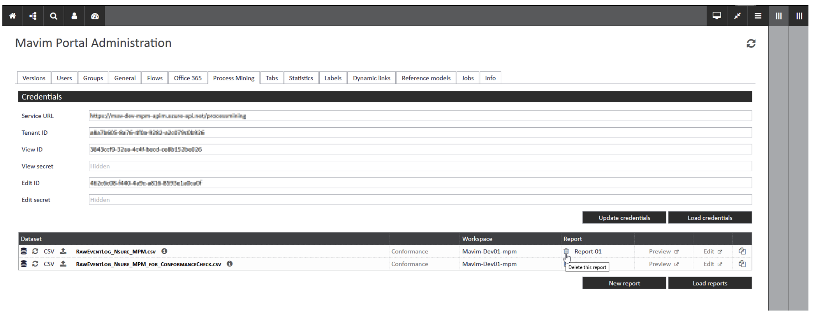
Task: Click Conformance in the Report-01 row
Action: [410, 251]
